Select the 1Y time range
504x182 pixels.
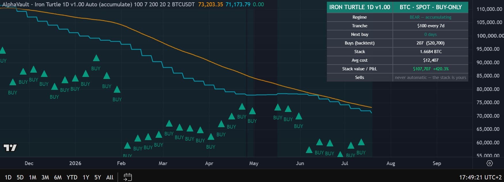coord(86,177)
